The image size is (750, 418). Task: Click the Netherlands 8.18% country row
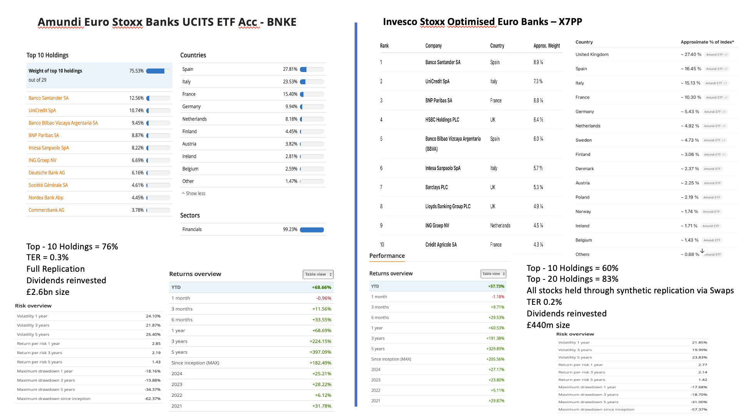253,119
